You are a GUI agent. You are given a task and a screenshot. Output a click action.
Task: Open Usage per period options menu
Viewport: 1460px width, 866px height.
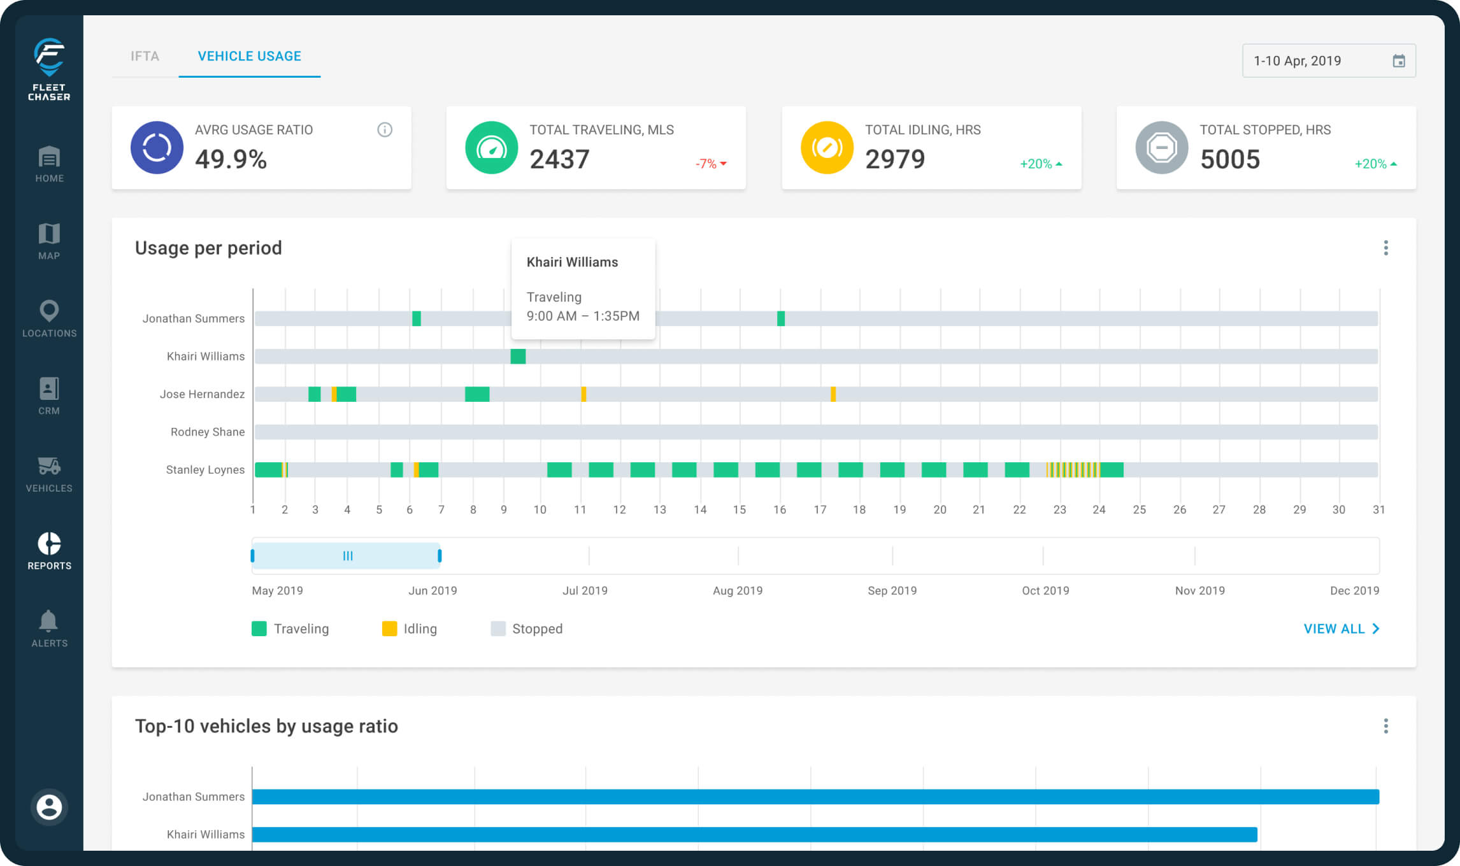[1385, 248]
